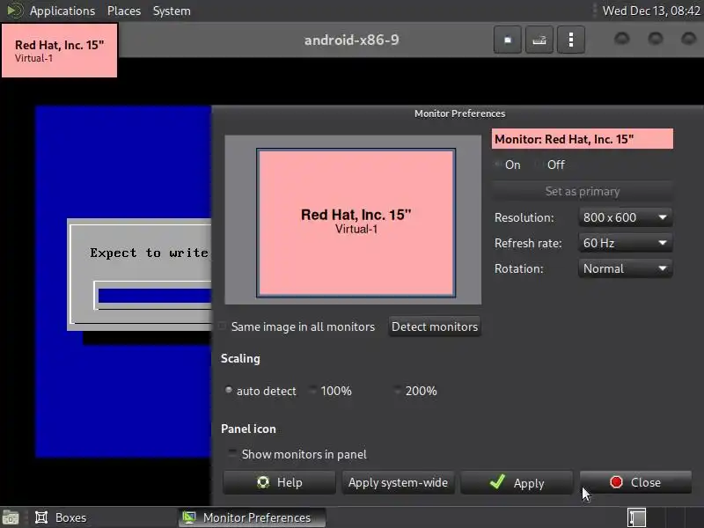Select 100% scaling option
The image size is (704, 528).
331,391
